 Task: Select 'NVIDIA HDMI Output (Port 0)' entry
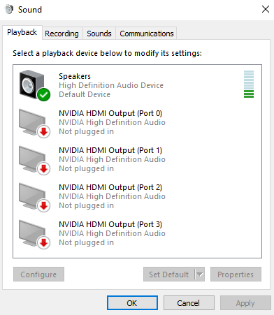point(137,123)
